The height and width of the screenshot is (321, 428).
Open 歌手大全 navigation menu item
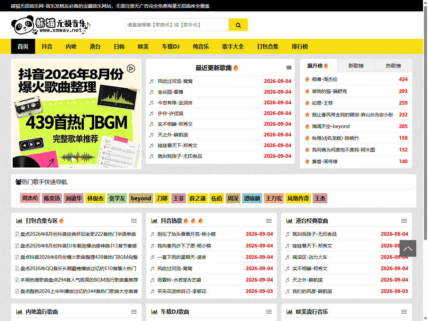coord(233,46)
